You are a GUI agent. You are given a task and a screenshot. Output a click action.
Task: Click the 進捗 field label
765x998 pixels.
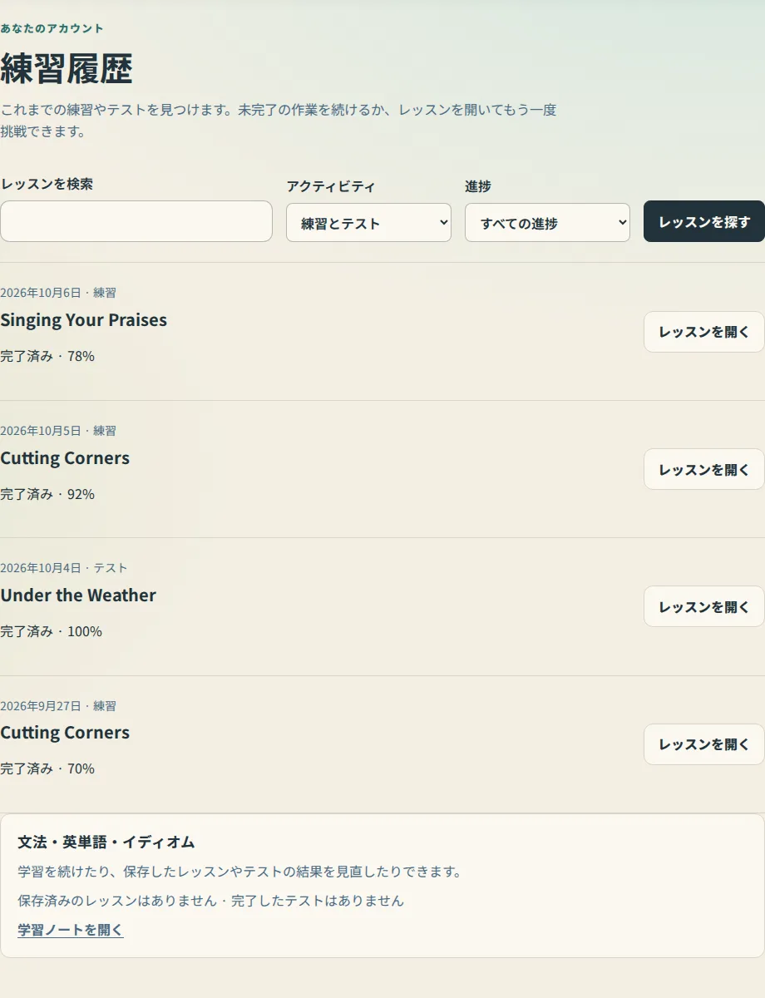[478, 186]
